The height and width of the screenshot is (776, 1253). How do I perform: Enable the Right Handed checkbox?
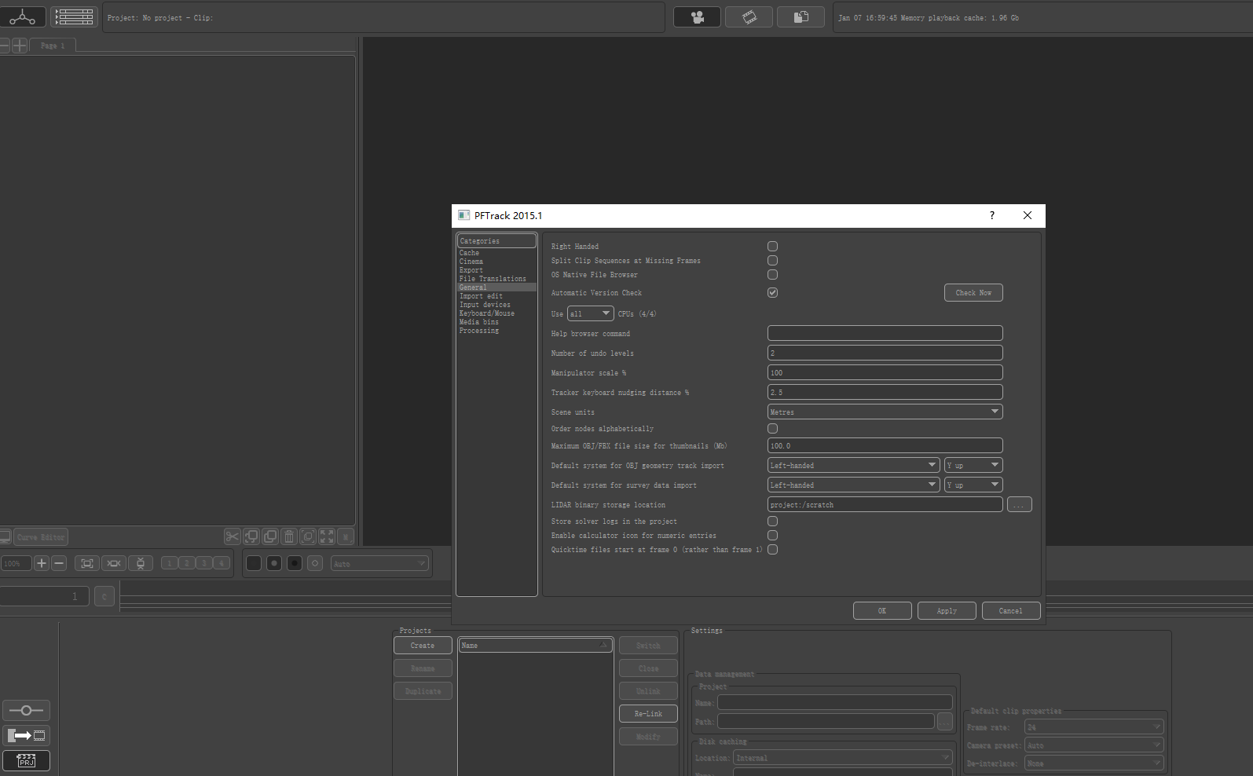coord(772,247)
